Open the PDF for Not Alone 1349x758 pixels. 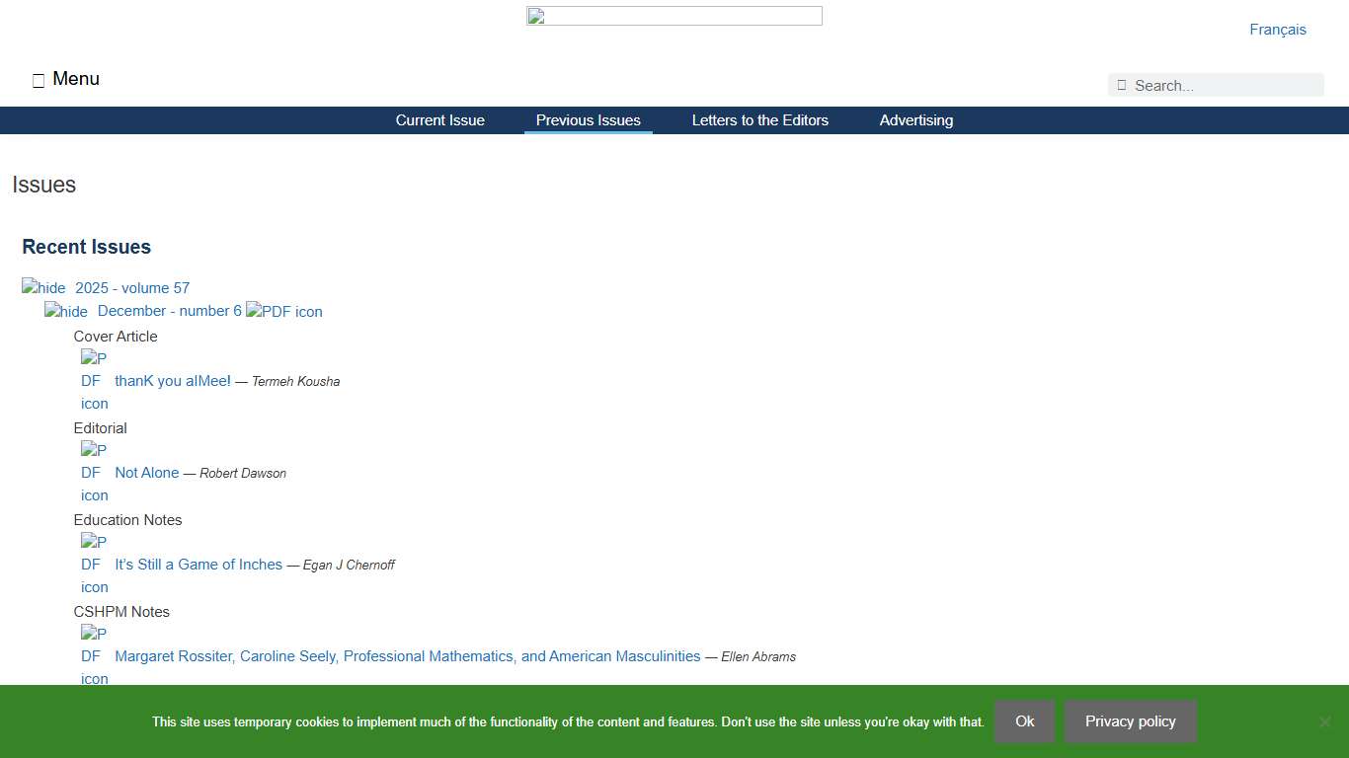pos(92,472)
